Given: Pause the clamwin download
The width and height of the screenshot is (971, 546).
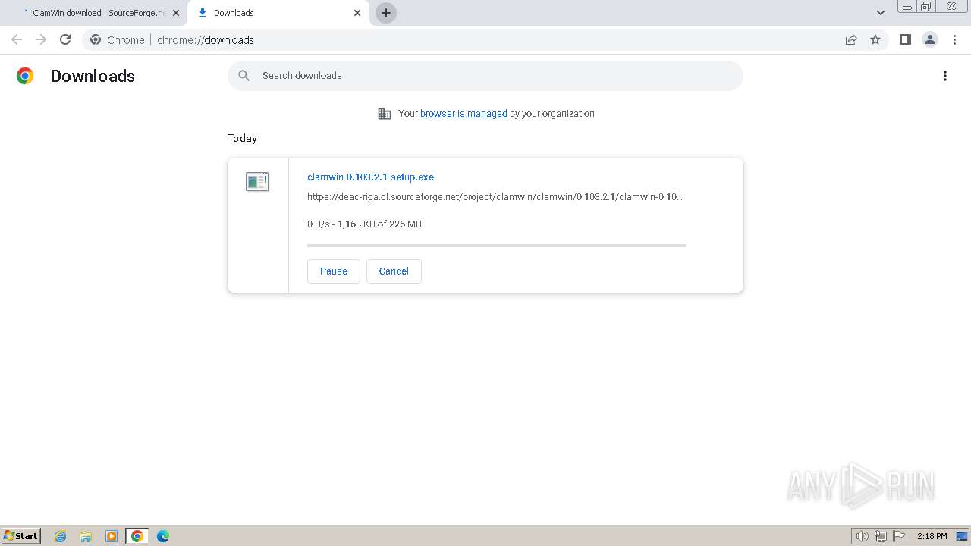Looking at the screenshot, I should (x=334, y=271).
